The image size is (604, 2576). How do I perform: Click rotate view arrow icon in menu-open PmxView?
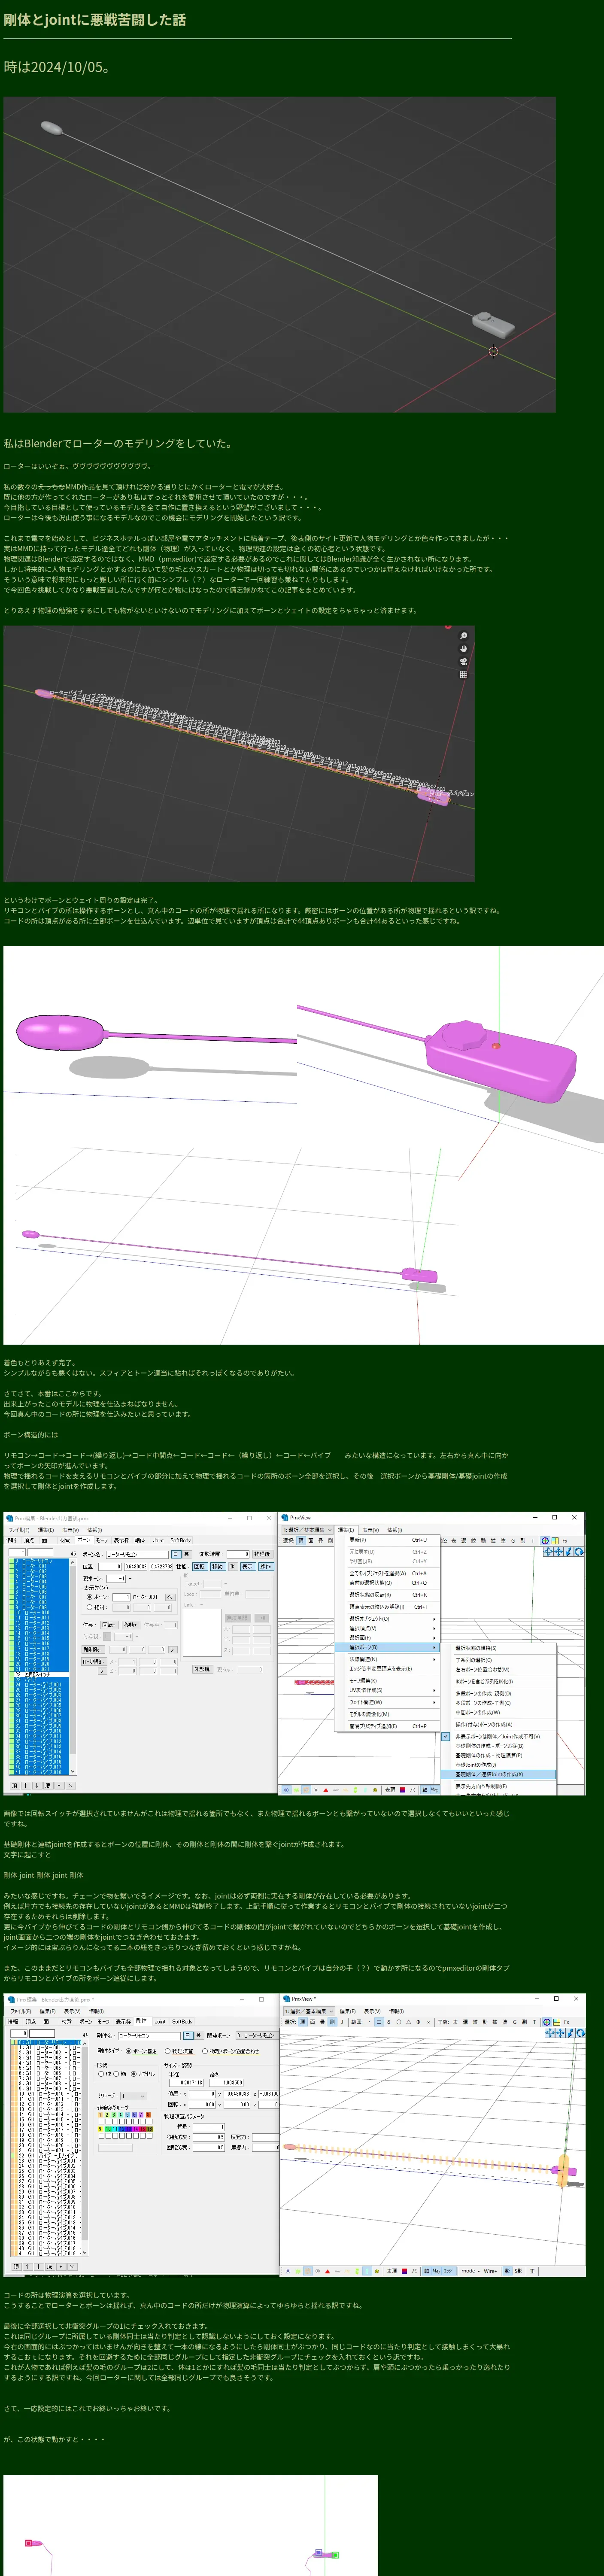579,1552
